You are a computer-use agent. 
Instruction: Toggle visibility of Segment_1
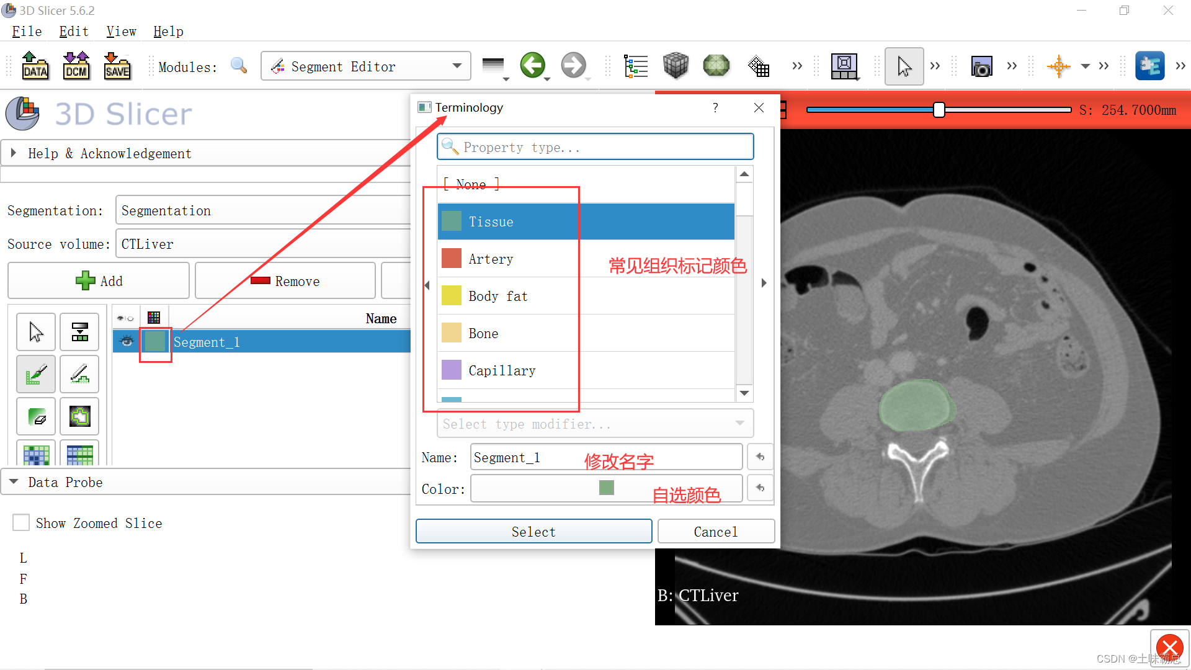127,341
